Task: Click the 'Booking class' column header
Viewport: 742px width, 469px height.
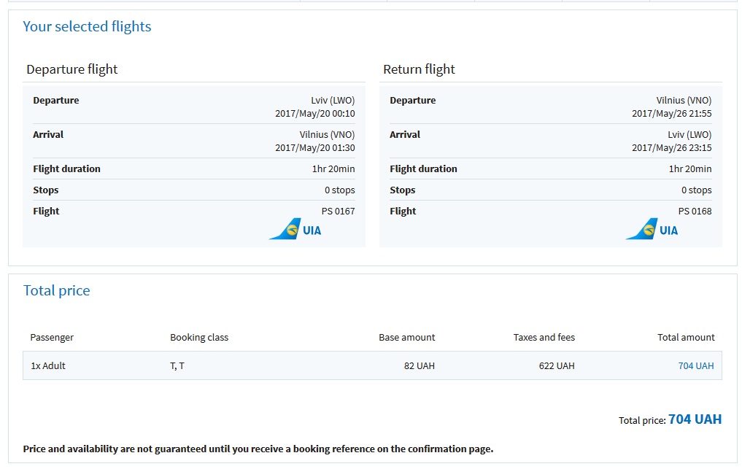Action: (x=199, y=338)
